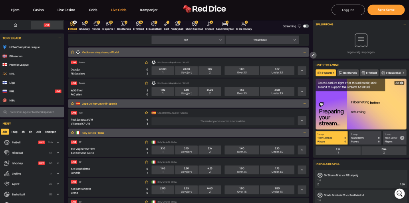
Task: Go to the home icon in sidebar
Action: pos(16,25)
